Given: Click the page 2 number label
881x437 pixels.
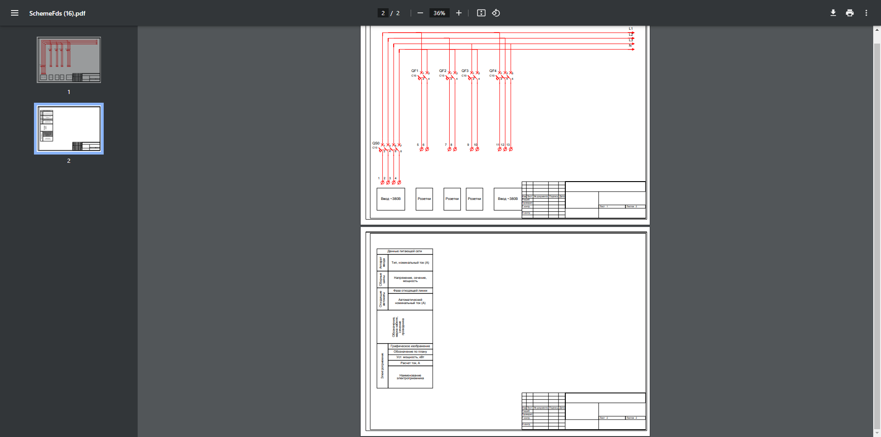Looking at the screenshot, I should pyautogui.click(x=69, y=161).
